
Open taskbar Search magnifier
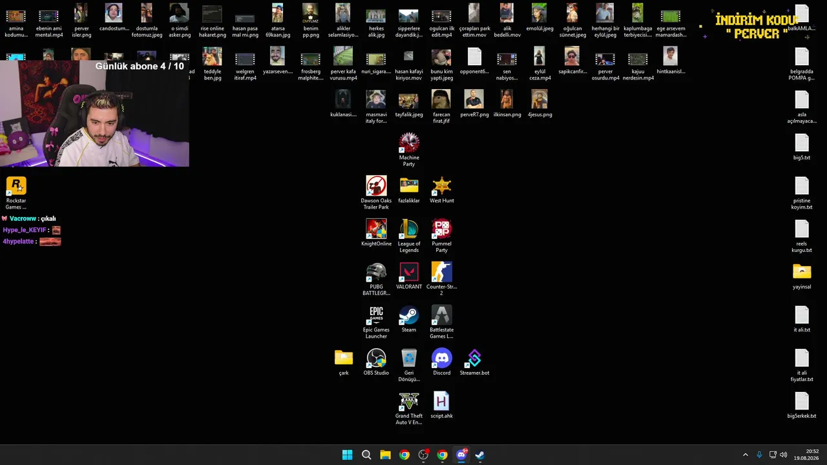click(366, 455)
